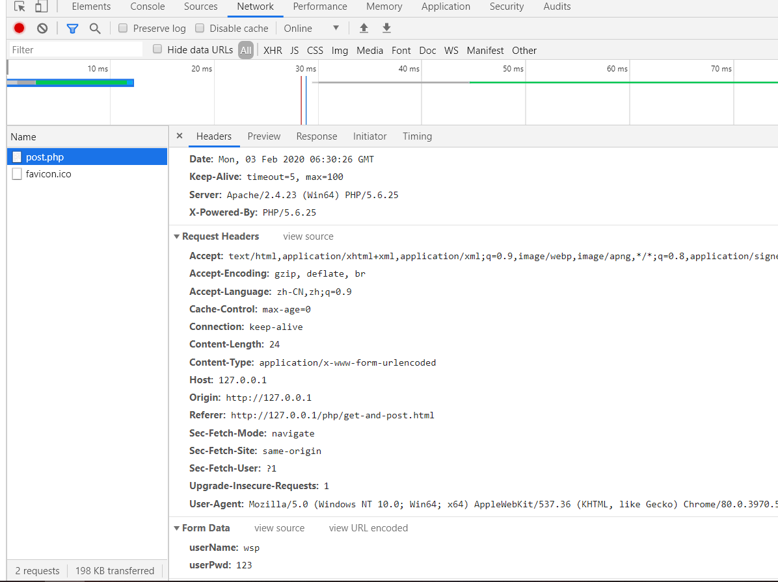Import a HAR file with upload arrow
The height and width of the screenshot is (582, 778).
pyautogui.click(x=364, y=28)
